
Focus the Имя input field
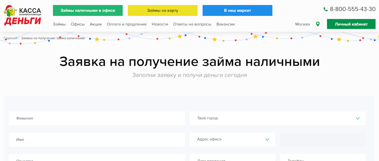click(97, 140)
